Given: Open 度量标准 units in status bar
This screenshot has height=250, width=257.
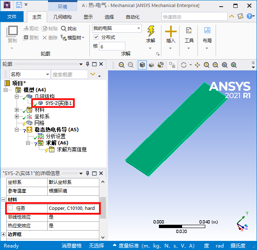Looking at the screenshot, I should coord(154,245).
